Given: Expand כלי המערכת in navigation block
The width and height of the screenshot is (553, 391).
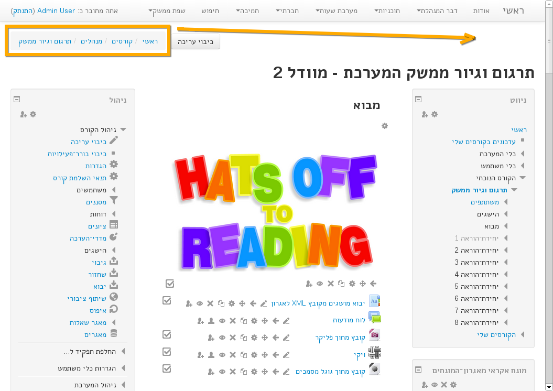Looking at the screenshot, I should click(523, 154).
